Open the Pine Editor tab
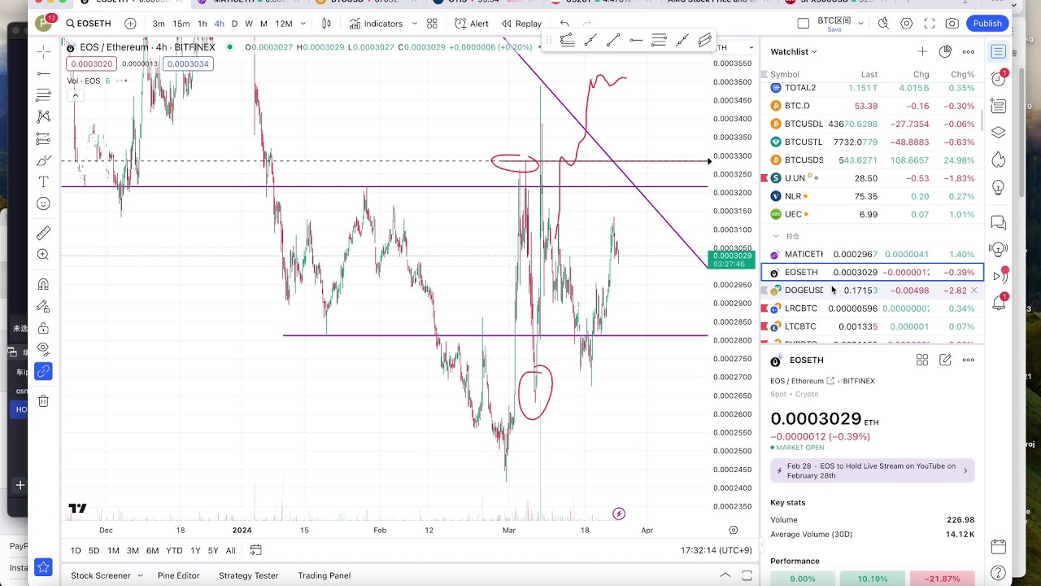The width and height of the screenshot is (1041, 586). tap(178, 575)
